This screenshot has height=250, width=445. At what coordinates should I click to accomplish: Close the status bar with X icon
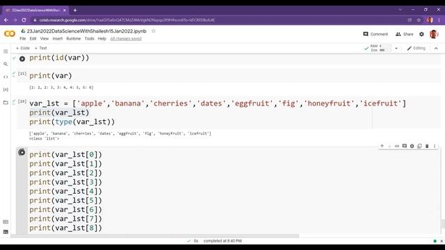pos(442,241)
